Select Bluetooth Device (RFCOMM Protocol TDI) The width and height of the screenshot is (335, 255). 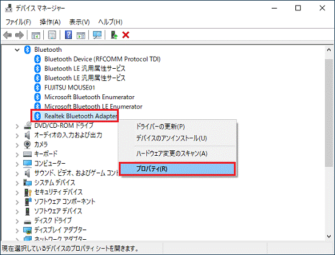pyautogui.click(x=102, y=59)
